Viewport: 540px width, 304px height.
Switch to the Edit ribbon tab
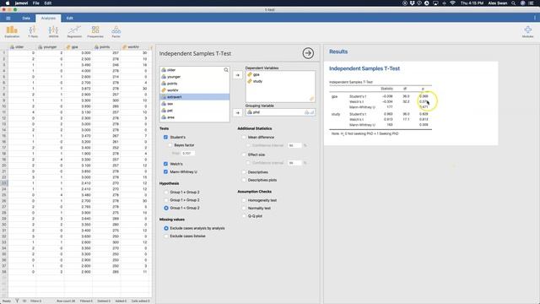(x=69, y=19)
